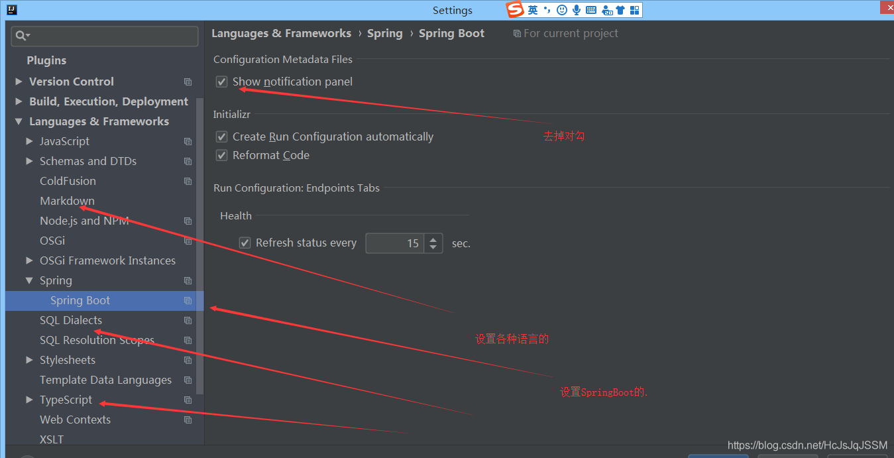The height and width of the screenshot is (458, 894).
Task: Open the Sogou skin shirt icon
Action: pyautogui.click(x=620, y=10)
